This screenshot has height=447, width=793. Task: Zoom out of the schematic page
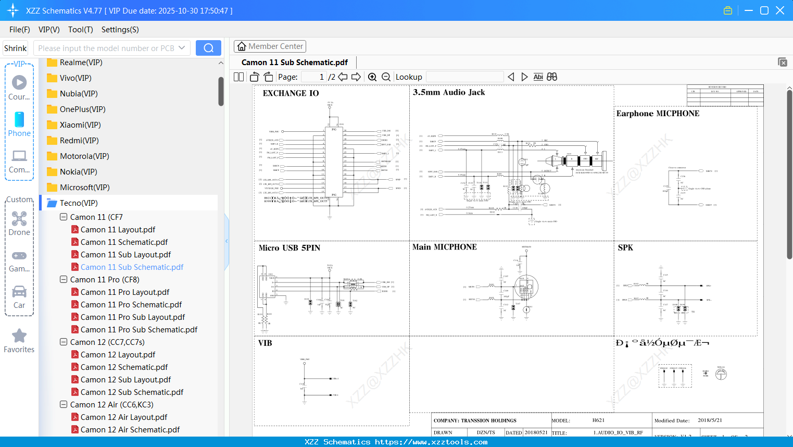coord(386,77)
